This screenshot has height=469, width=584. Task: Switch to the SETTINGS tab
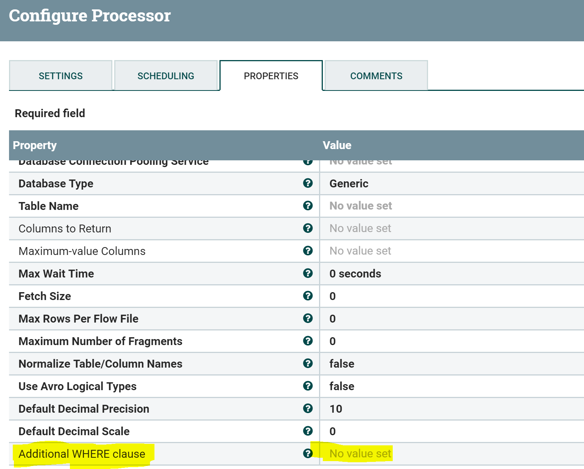click(x=61, y=75)
